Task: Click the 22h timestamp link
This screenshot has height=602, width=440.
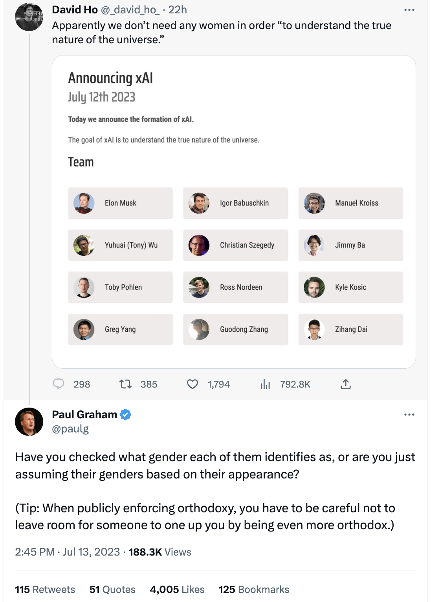Action: [x=178, y=10]
